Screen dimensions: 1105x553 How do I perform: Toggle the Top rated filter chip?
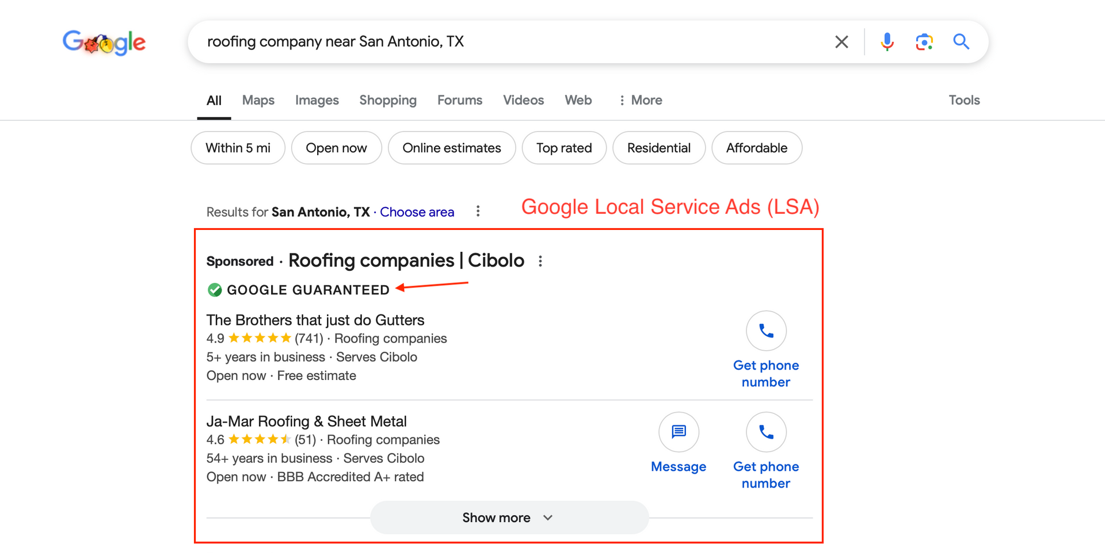pos(563,148)
